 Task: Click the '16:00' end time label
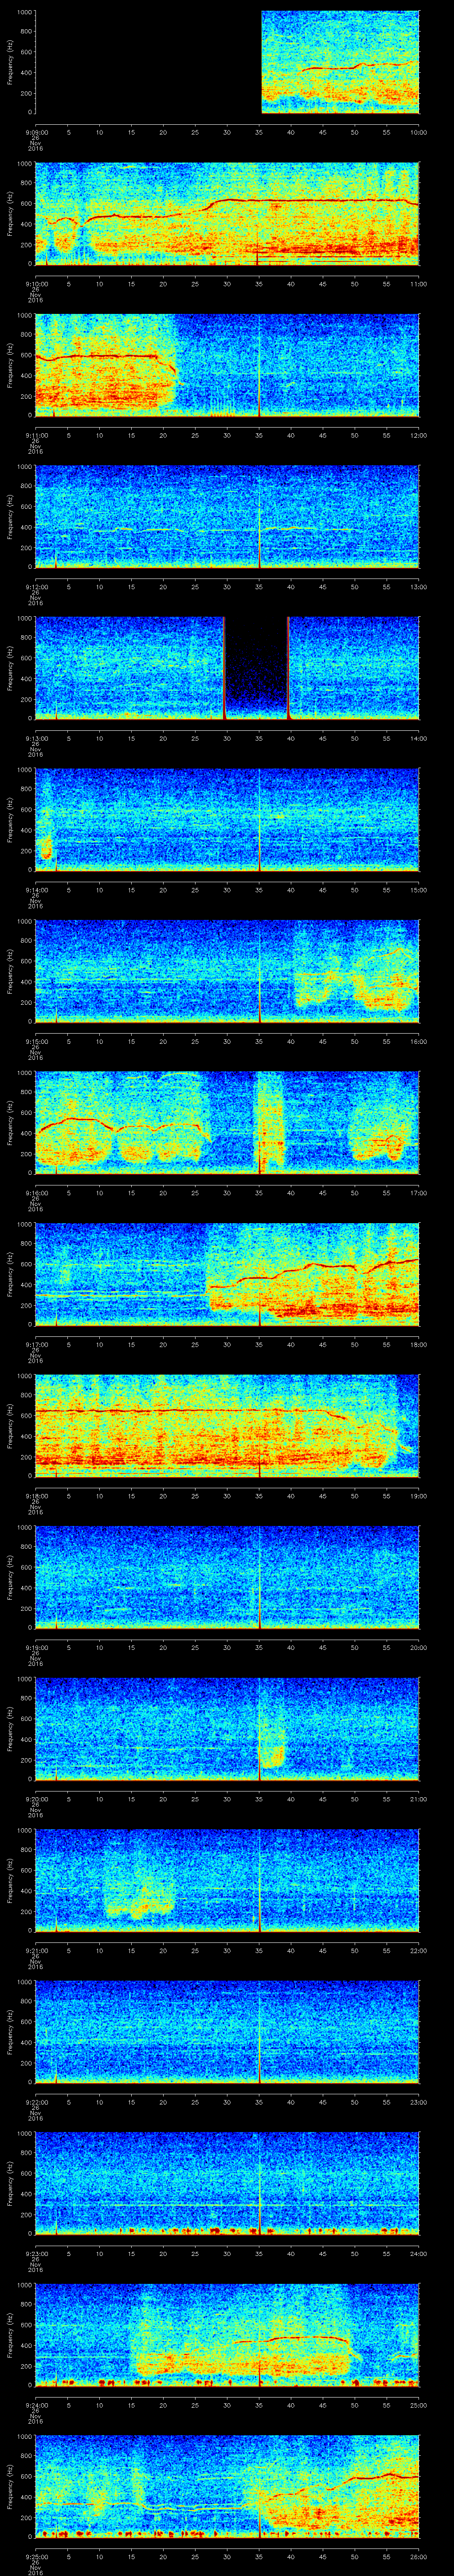point(418,1041)
